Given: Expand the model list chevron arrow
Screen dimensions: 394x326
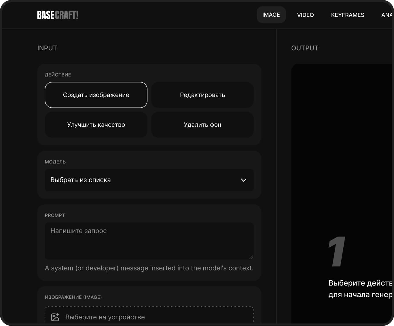Looking at the screenshot, I should click(243, 180).
